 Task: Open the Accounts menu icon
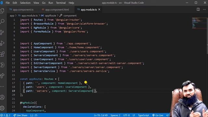tap(2, 97)
